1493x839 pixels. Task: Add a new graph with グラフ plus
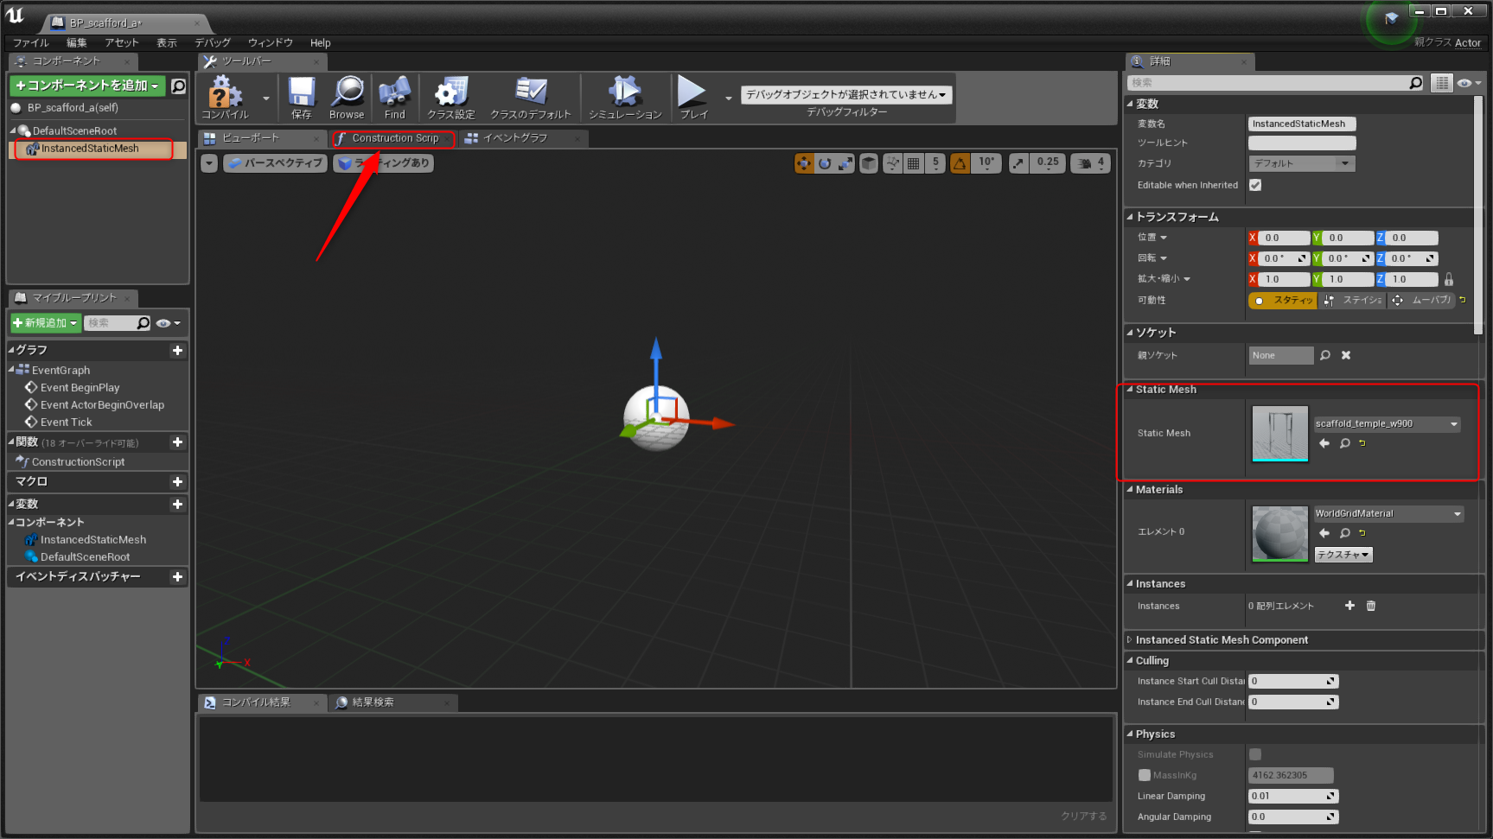(177, 350)
